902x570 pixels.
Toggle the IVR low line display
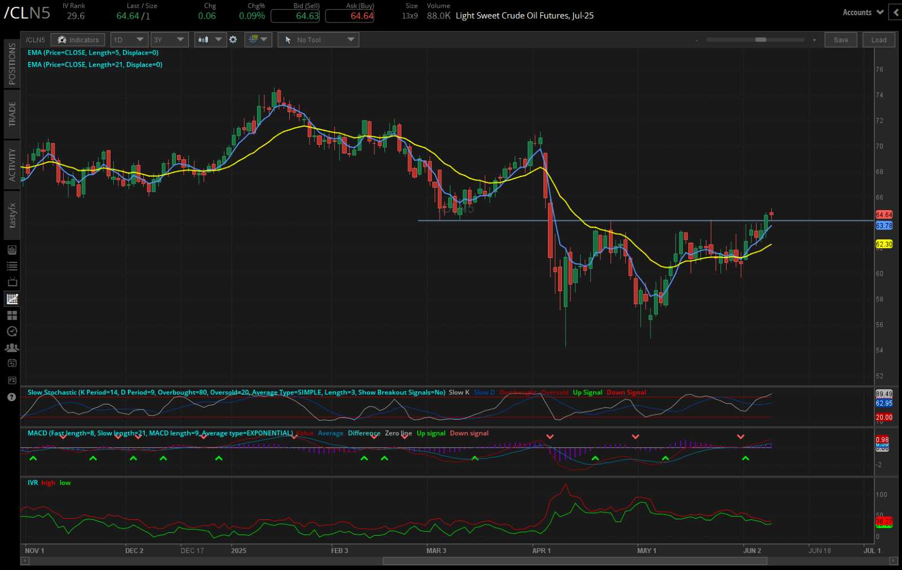point(64,483)
